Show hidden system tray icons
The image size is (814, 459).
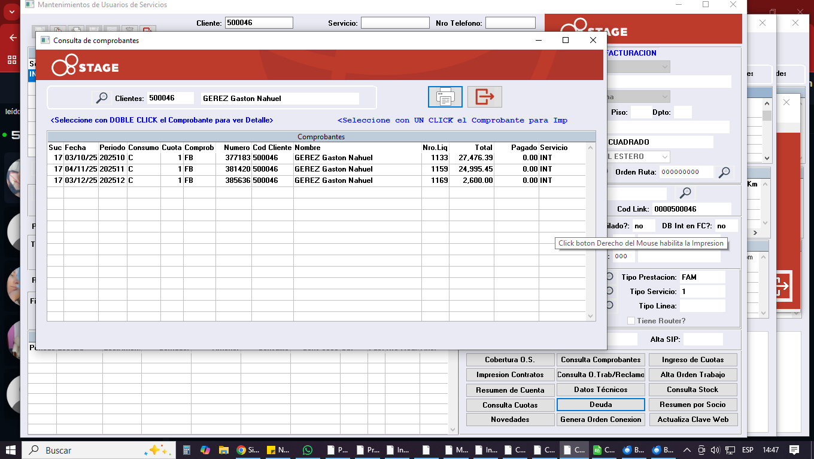687,450
